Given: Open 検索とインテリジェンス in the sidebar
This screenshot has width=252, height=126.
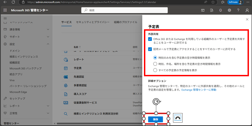Looking at the screenshot, I should [x=24, y=57].
